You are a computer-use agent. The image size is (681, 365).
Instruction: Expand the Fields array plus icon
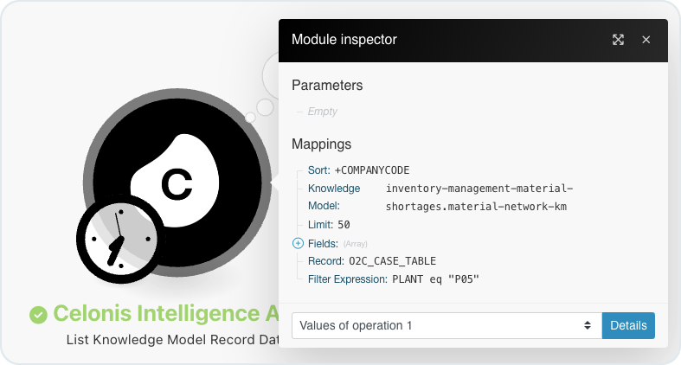click(298, 244)
